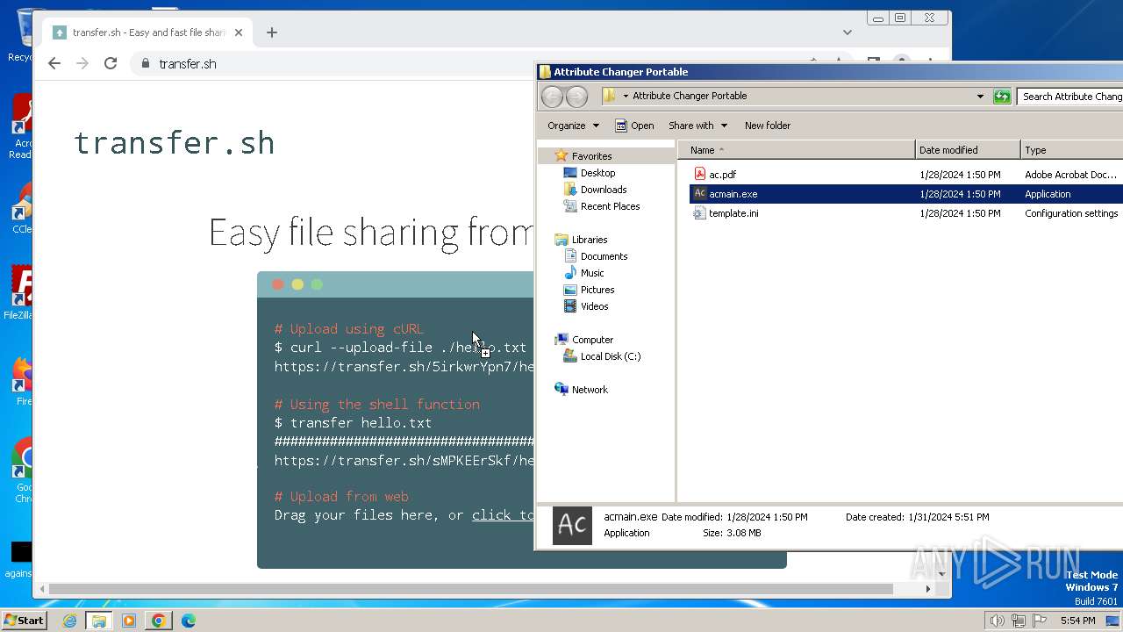Launch Internet Explorer from taskbar
1123x632 pixels.
pos(69,621)
